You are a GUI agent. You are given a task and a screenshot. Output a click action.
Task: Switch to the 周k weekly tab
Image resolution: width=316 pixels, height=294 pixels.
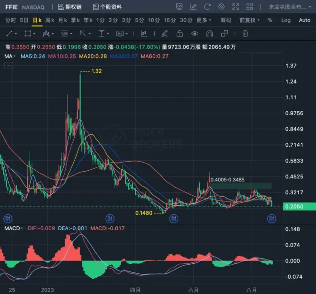(50, 20)
